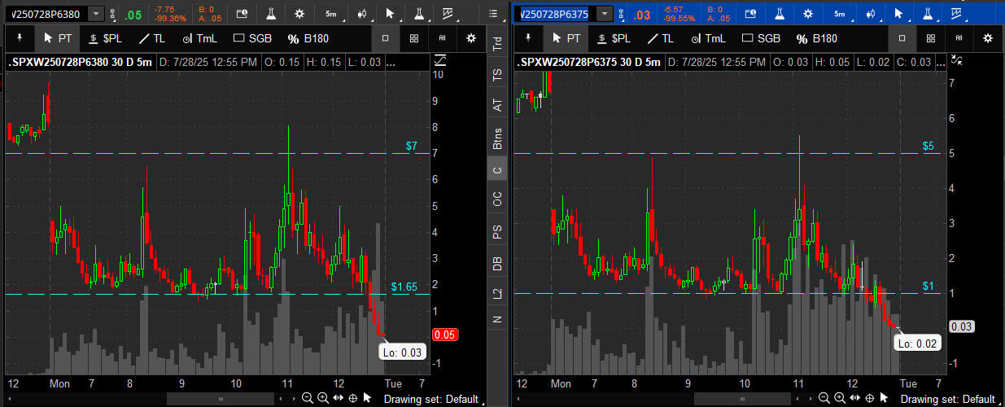Switch to the L2 sidebar tab
The height and width of the screenshot is (407, 1005).
point(498,293)
